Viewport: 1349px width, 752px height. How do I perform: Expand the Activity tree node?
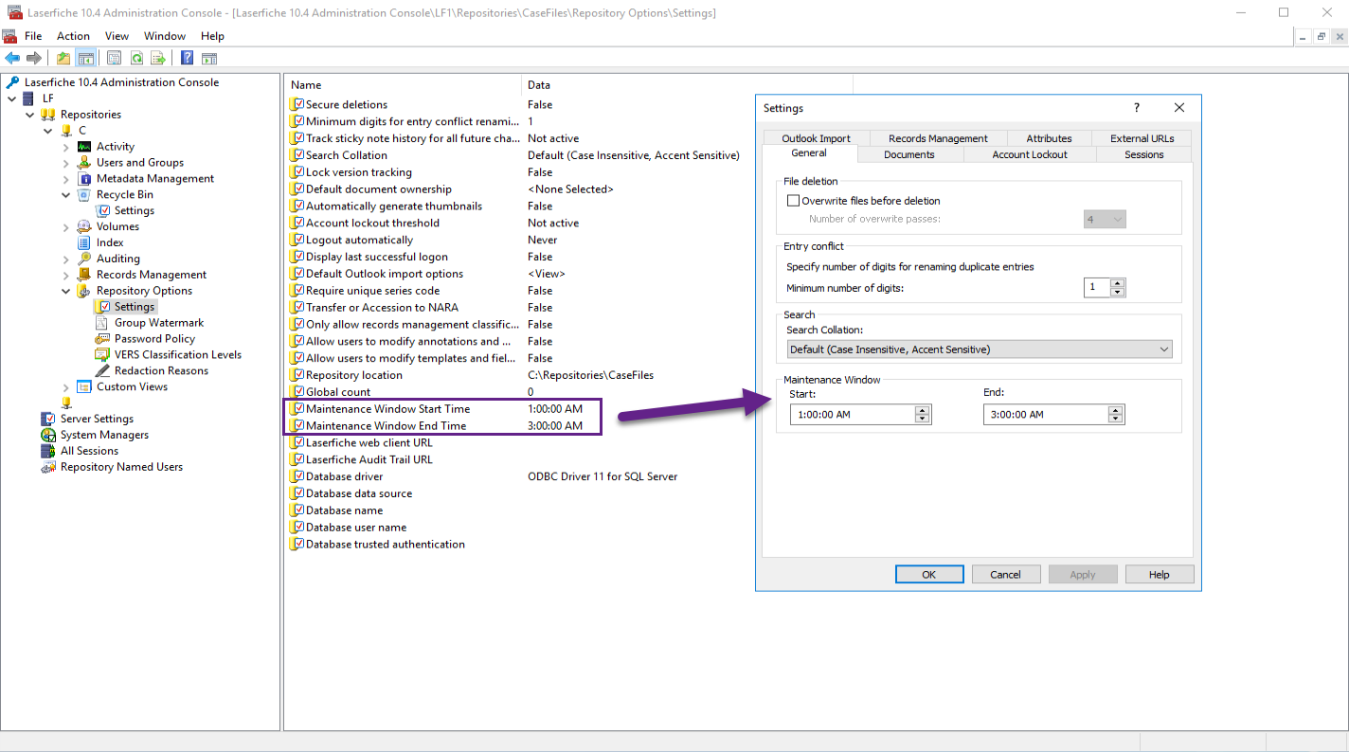coord(65,147)
